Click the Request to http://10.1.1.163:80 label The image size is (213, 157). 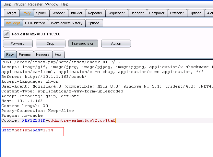click(36, 34)
